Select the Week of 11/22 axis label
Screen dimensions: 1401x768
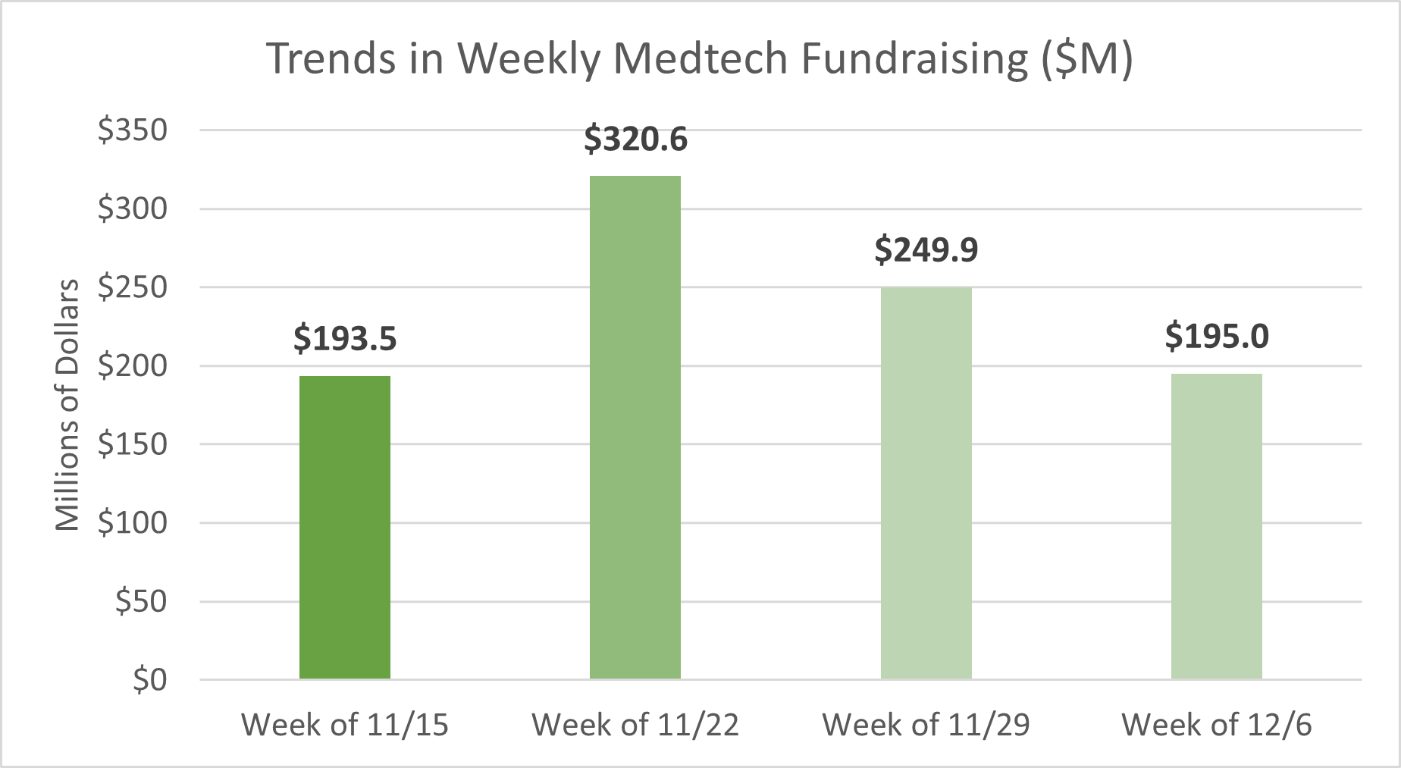(x=635, y=725)
